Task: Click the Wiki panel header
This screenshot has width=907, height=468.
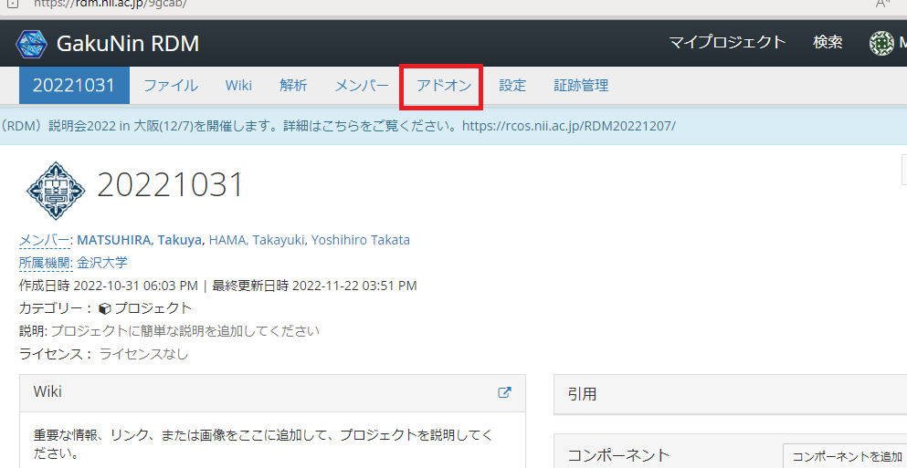Action: [272, 392]
